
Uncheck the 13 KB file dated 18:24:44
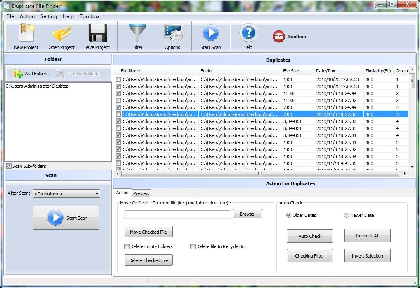coord(118,93)
